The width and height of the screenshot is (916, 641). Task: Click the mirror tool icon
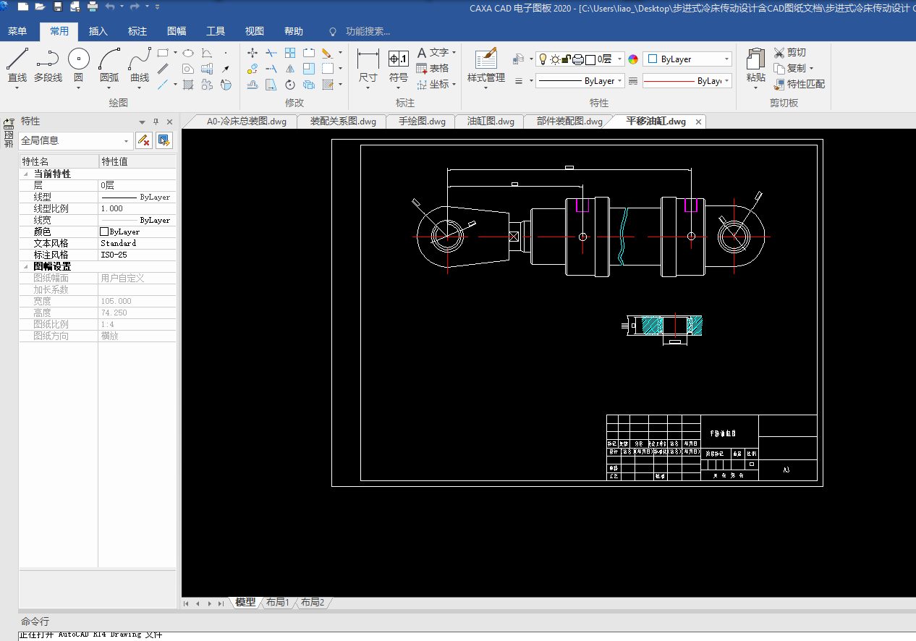(x=290, y=69)
